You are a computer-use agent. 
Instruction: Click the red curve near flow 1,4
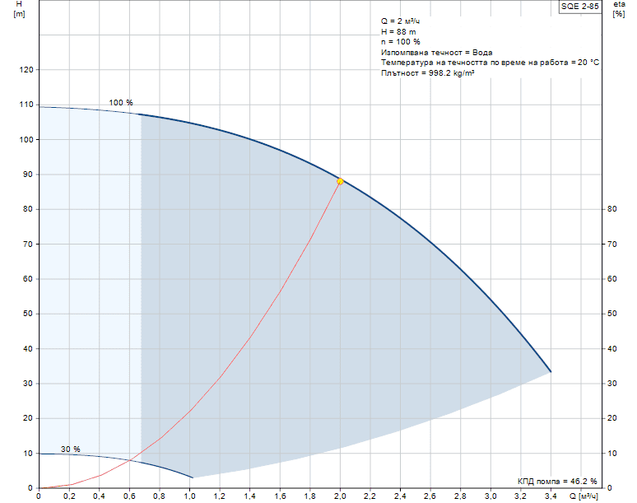pos(250,337)
